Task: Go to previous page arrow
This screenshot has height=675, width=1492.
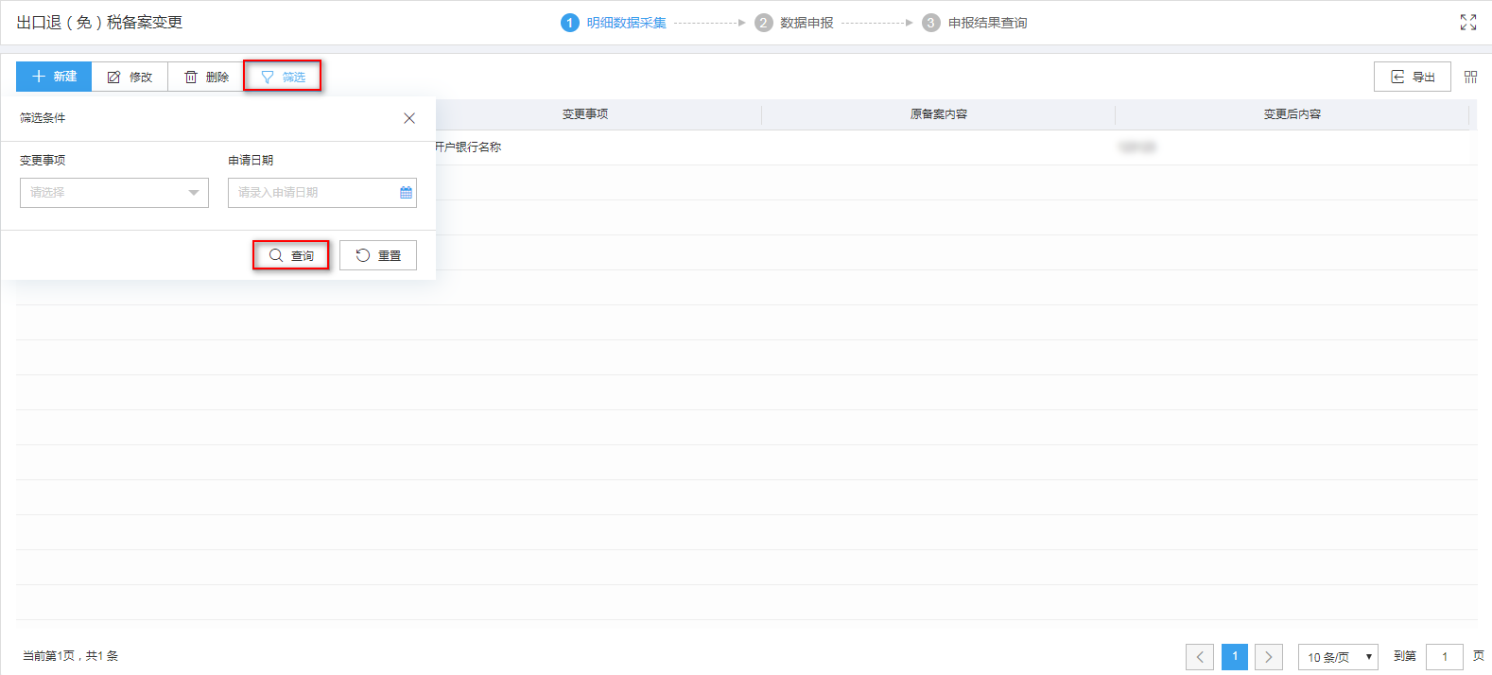Action: tap(1200, 657)
